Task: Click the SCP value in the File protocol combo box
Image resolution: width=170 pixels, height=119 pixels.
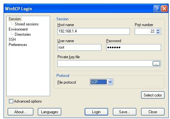Action: pos(98,82)
